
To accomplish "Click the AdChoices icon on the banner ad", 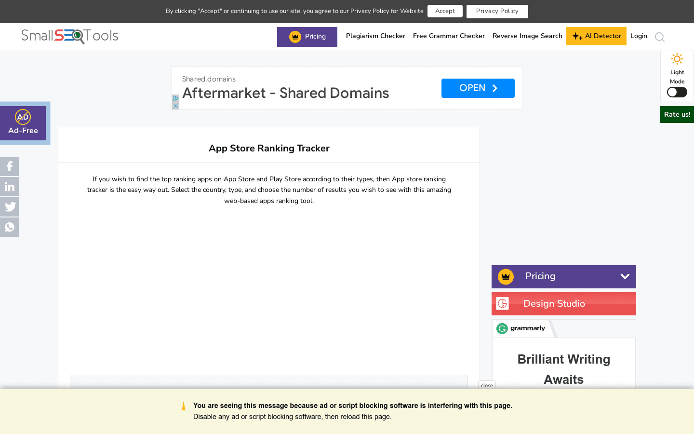I will point(175,98).
